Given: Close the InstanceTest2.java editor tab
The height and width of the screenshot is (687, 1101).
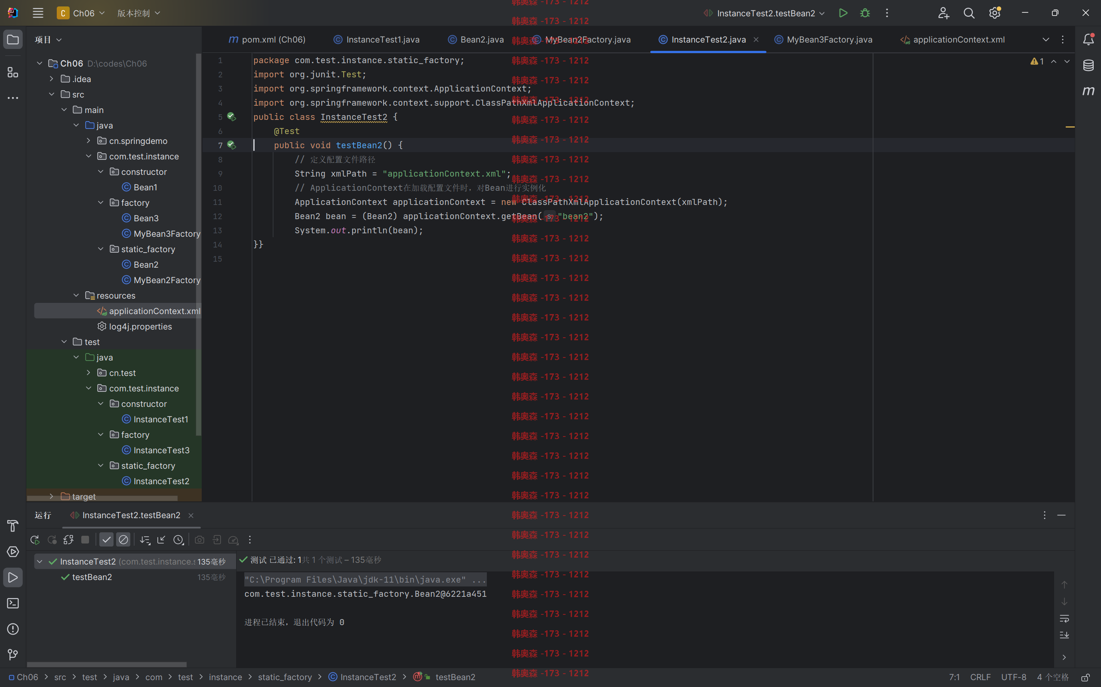Looking at the screenshot, I should tap(756, 40).
